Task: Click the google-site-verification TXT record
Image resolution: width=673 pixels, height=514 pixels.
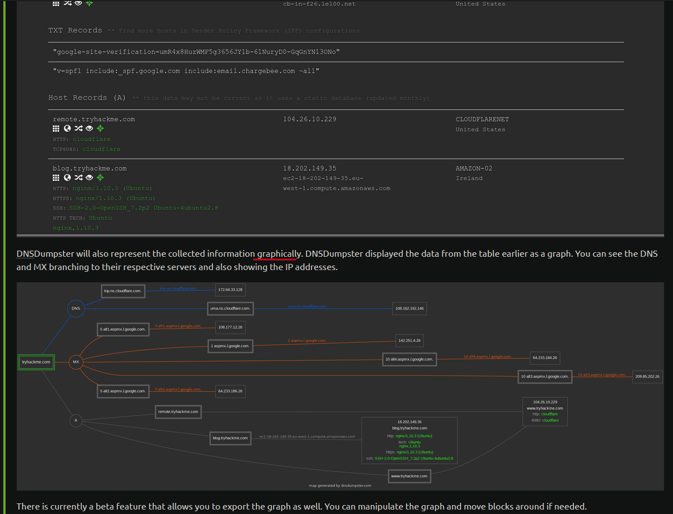Action: pos(196,52)
